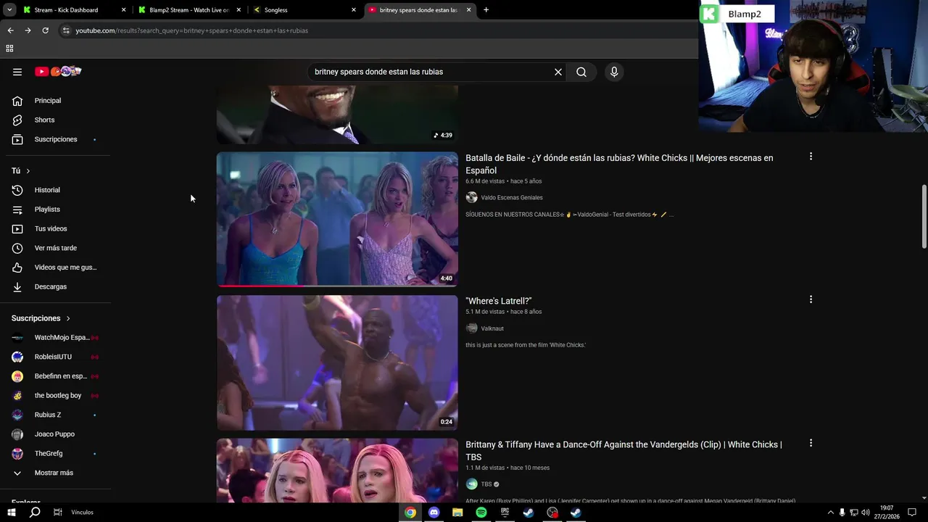Open Joaco Puppo channel
Image resolution: width=928 pixels, height=522 pixels.
pyautogui.click(x=58, y=434)
